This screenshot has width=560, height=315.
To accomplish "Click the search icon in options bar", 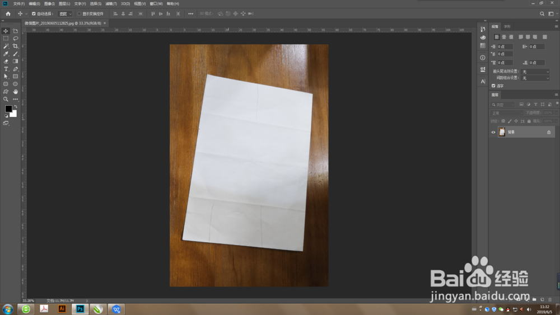I will 542,14.
